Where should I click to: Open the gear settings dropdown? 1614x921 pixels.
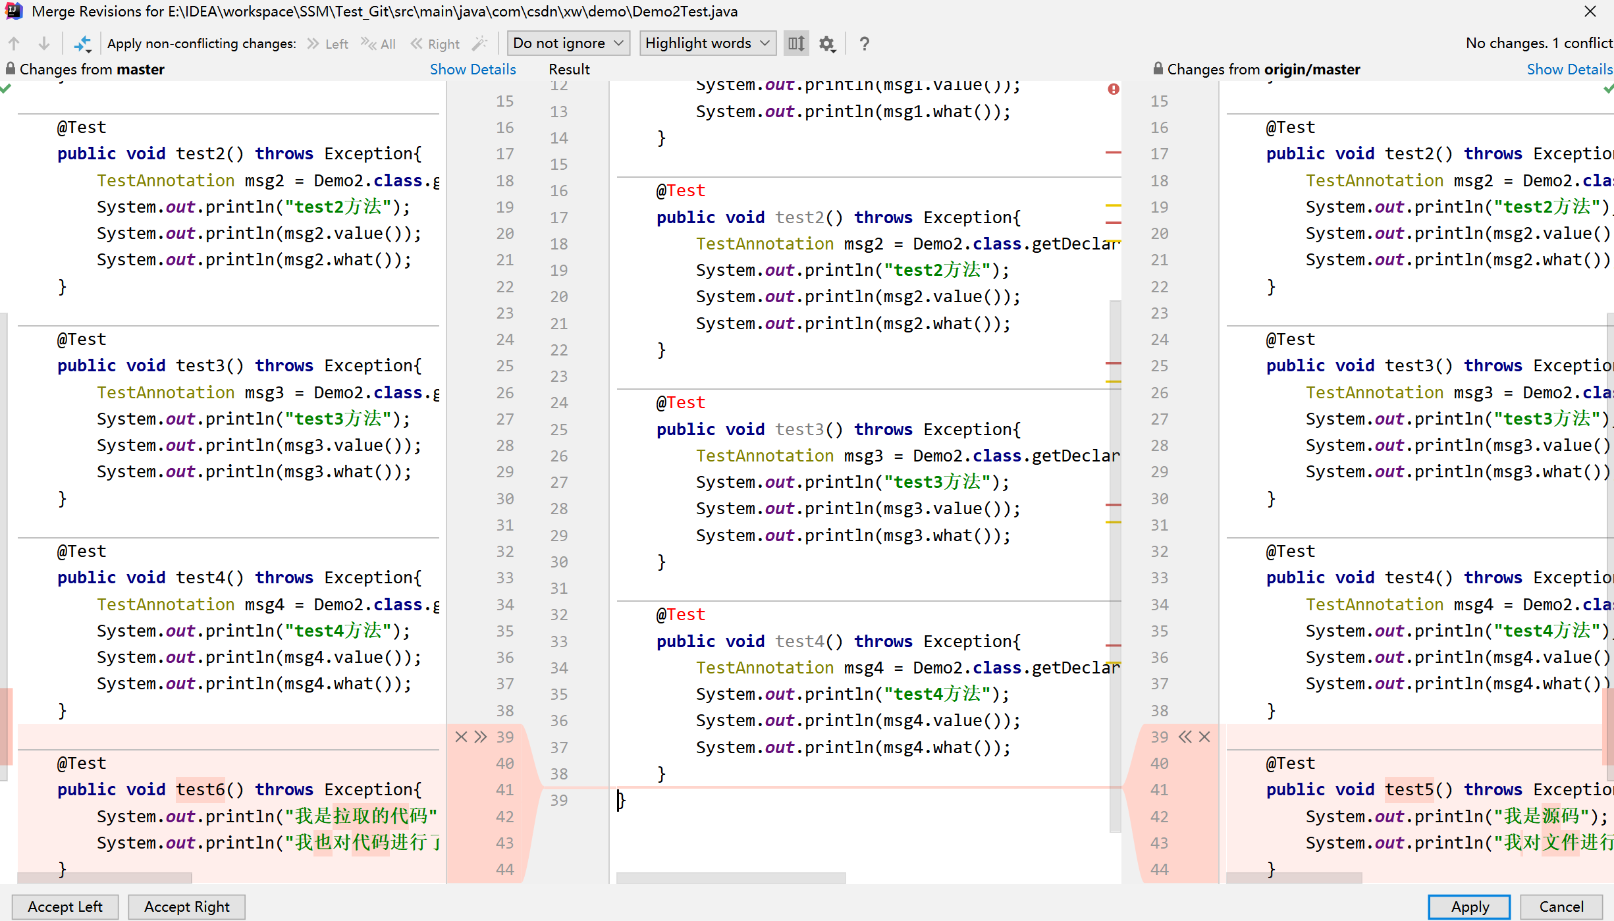click(x=827, y=43)
